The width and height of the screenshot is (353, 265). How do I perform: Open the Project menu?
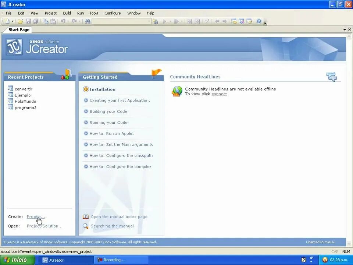(51, 13)
